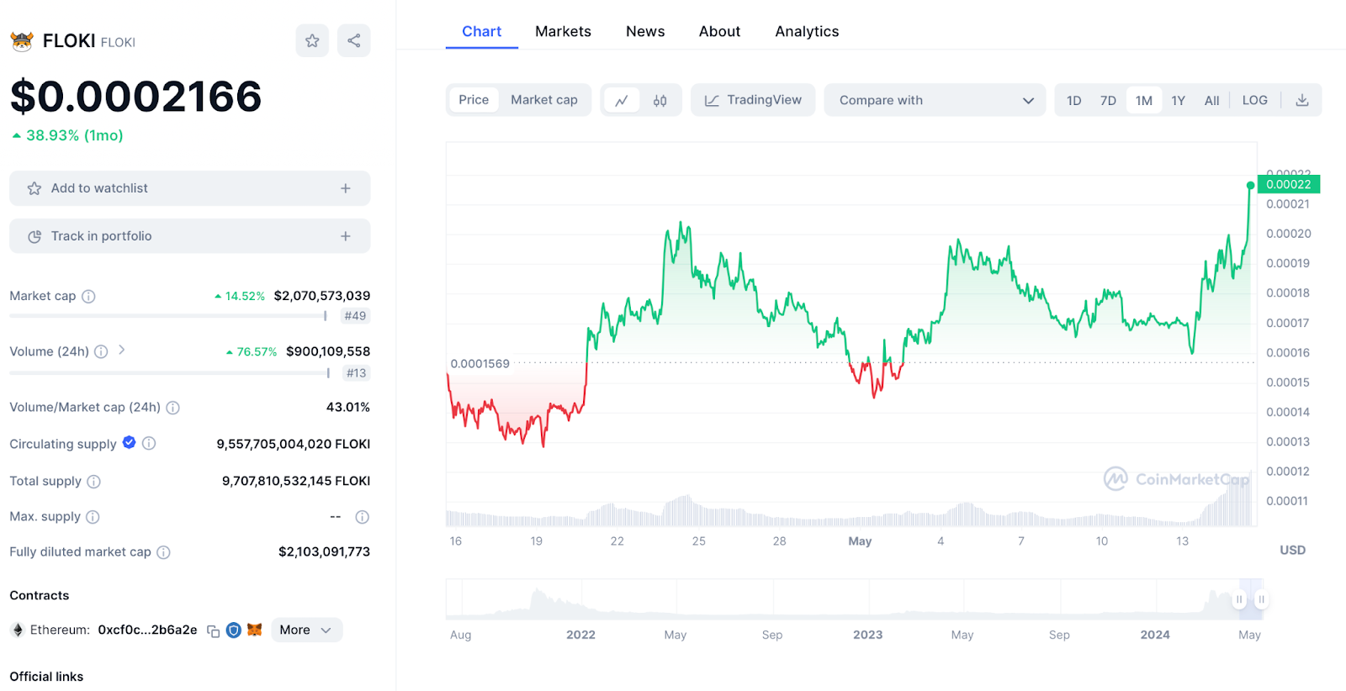Click left handle of chart range slider

1239,599
